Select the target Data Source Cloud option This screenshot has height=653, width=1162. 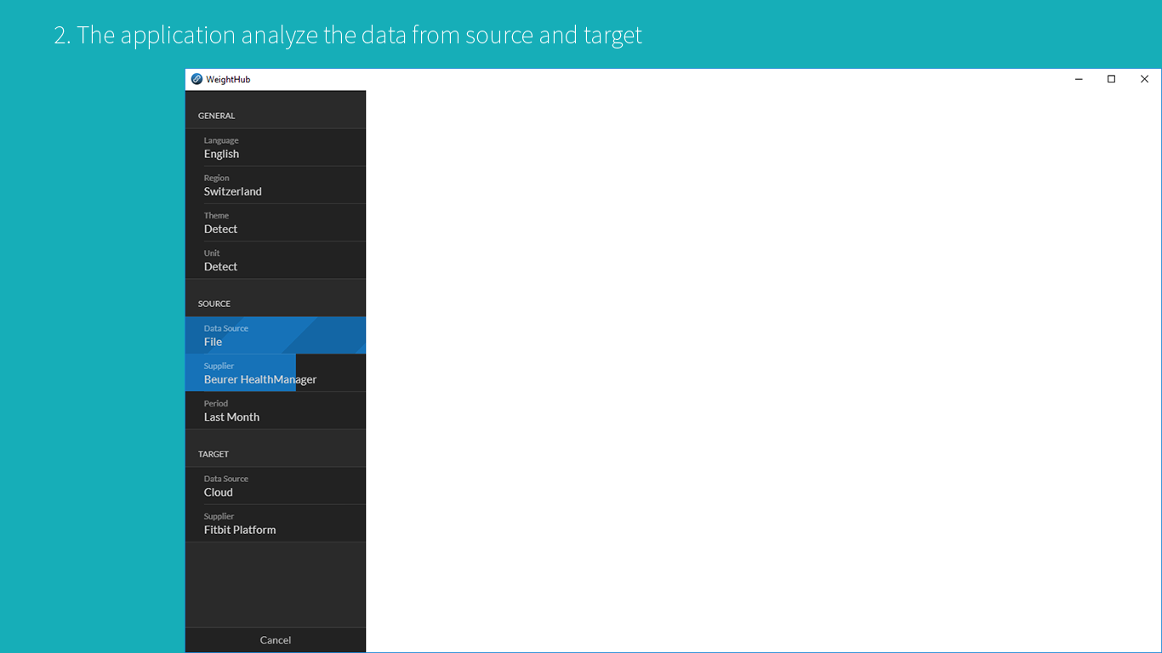point(276,486)
